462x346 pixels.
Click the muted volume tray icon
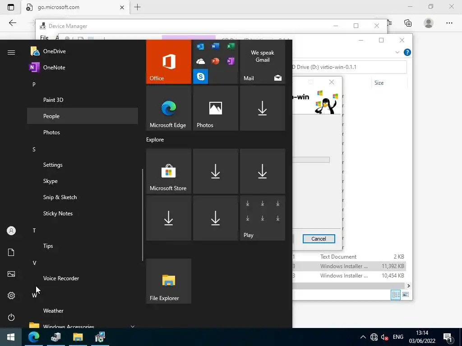click(x=384, y=337)
